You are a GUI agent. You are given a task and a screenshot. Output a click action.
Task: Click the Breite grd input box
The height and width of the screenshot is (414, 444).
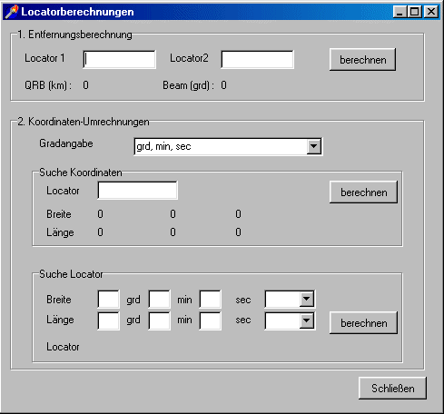pos(109,300)
